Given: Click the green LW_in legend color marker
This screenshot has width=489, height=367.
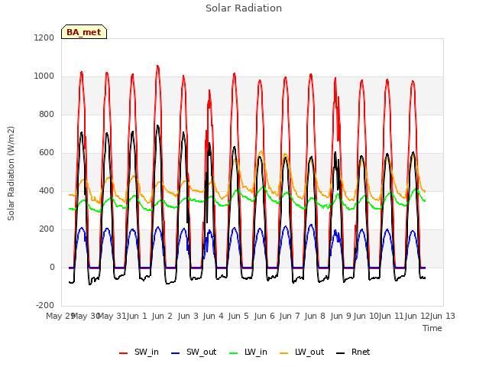Looking at the screenshot, I should 234,353.
